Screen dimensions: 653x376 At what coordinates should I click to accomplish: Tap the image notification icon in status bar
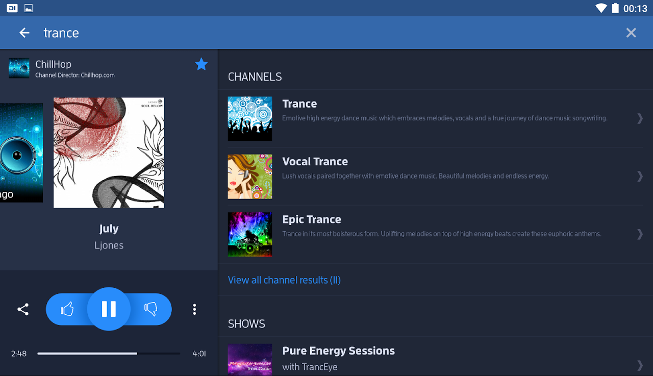(29, 8)
